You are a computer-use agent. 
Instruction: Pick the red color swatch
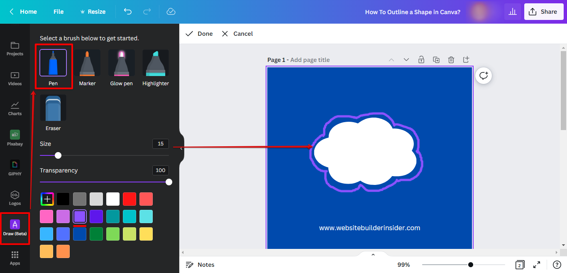(x=130, y=199)
